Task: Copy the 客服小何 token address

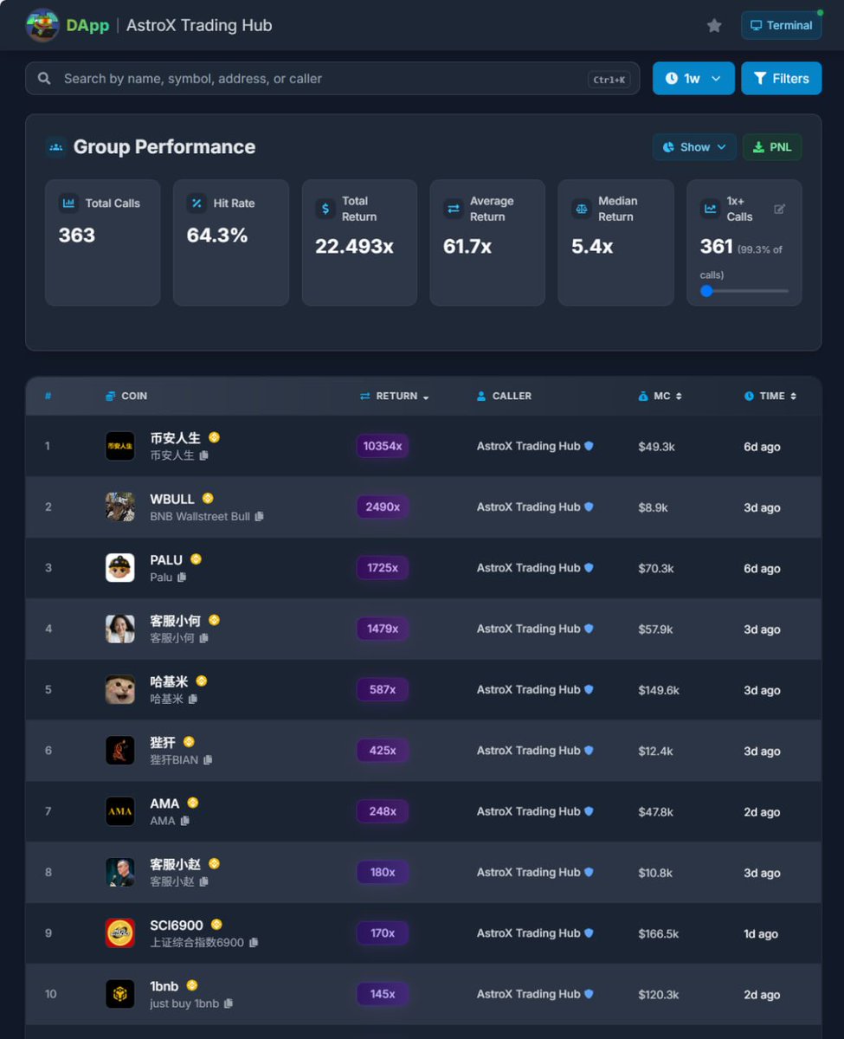Action: pyautogui.click(x=204, y=638)
